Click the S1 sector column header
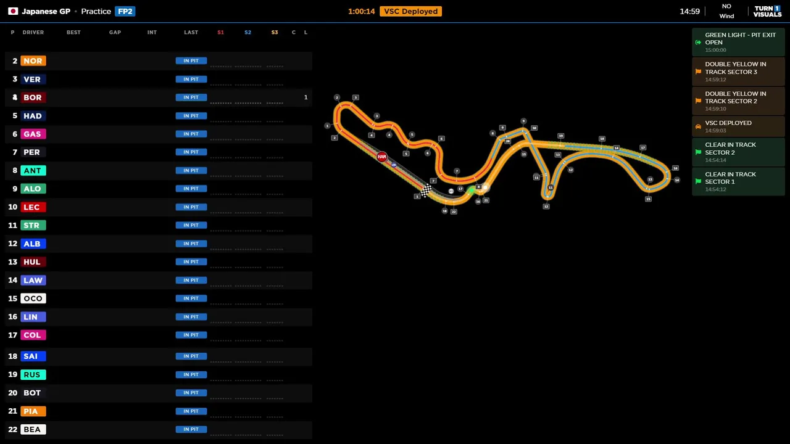Screen dimensions: 790x444 [220, 32]
